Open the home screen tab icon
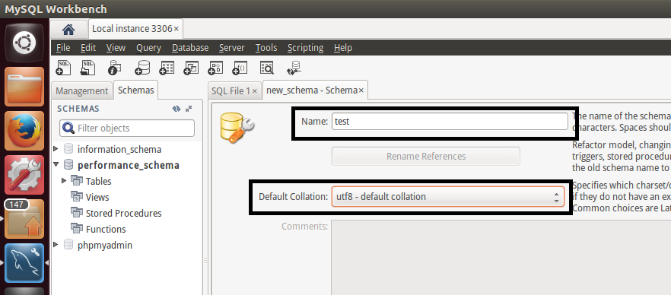Image resolution: width=671 pixels, height=295 pixels. point(68,29)
